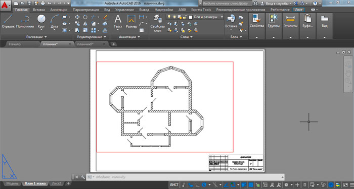Expand the Слои panel
This screenshot has width=354, height=189.
coord(187,37)
